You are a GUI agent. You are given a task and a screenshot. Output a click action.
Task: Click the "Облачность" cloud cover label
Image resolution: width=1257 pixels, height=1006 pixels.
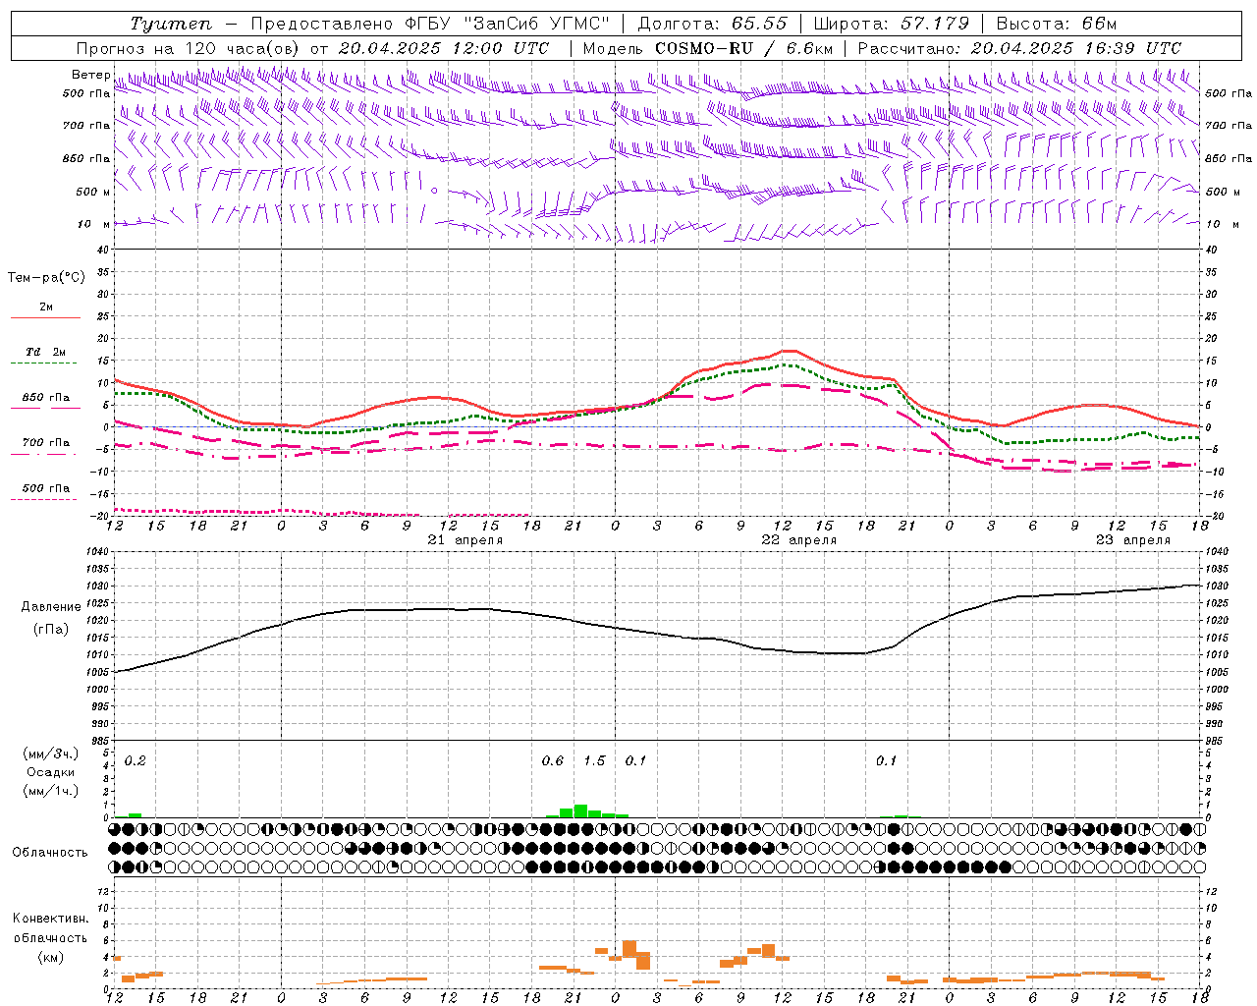(x=50, y=853)
